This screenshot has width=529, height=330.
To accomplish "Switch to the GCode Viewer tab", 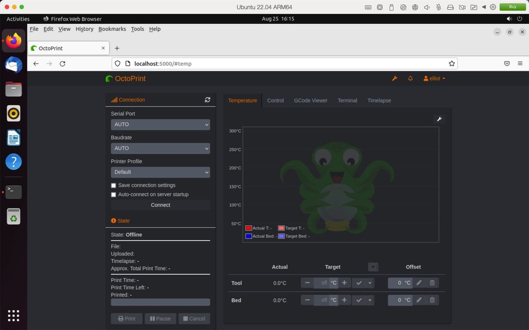I will [x=311, y=100].
